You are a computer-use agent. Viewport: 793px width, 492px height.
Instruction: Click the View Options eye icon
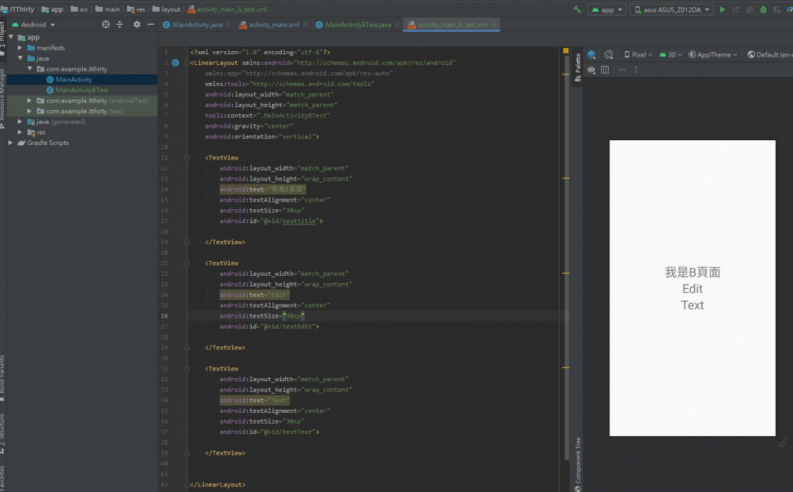(x=591, y=70)
